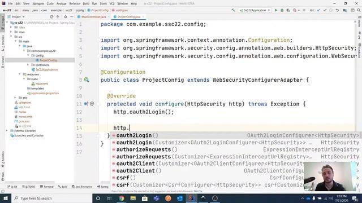Click Run with Coverage icon
The image size is (362, 203).
(x=288, y=10)
